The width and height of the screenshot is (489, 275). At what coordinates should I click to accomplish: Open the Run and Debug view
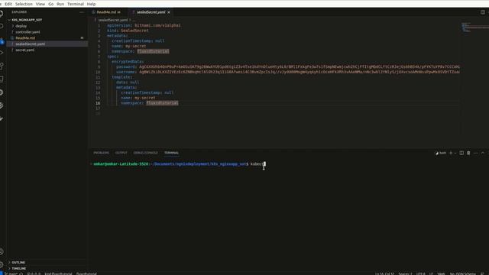[2, 53]
